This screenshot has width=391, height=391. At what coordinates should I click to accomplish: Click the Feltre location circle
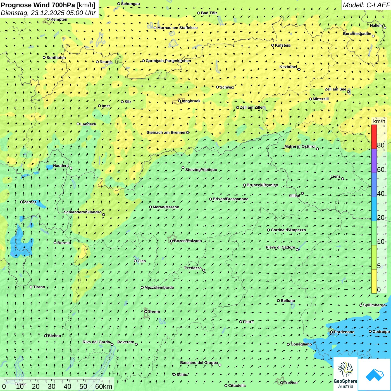[x=241, y=322]
